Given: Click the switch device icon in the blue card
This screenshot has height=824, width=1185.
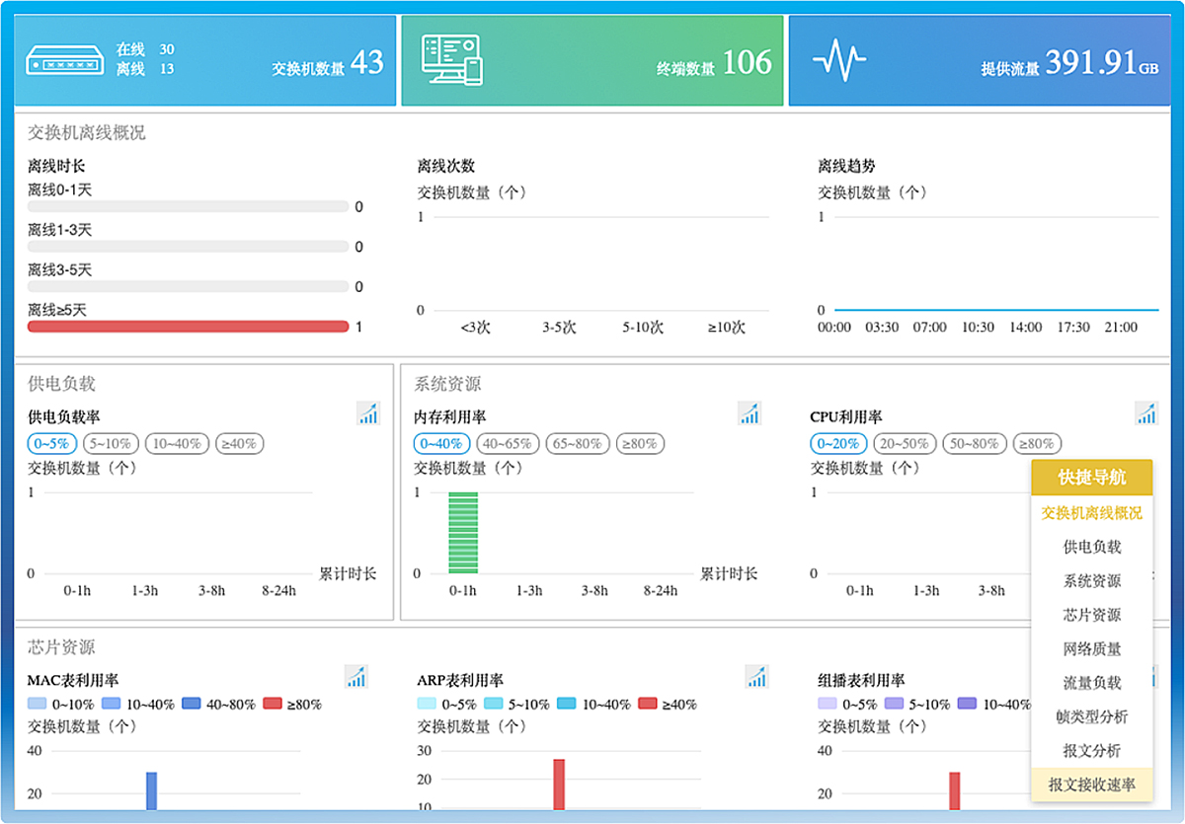Looking at the screenshot, I should [x=63, y=60].
